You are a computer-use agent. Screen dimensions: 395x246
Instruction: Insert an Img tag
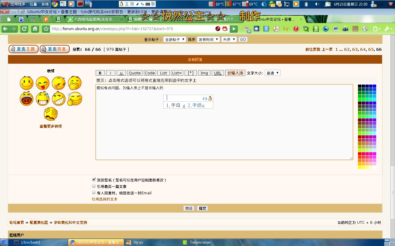(204, 73)
